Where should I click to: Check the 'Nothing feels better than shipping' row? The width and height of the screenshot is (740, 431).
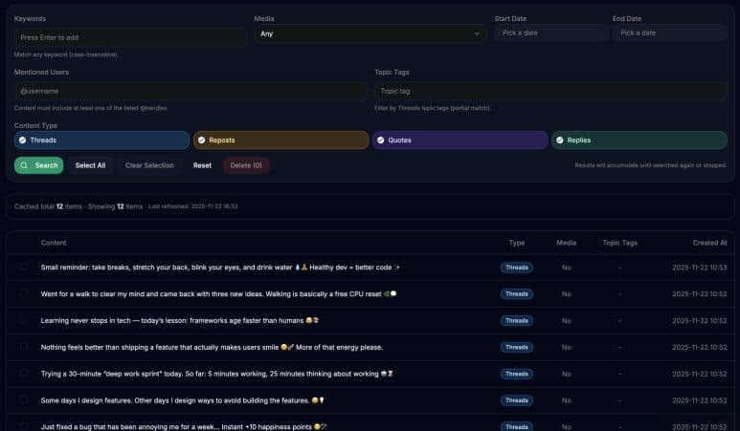coord(25,347)
